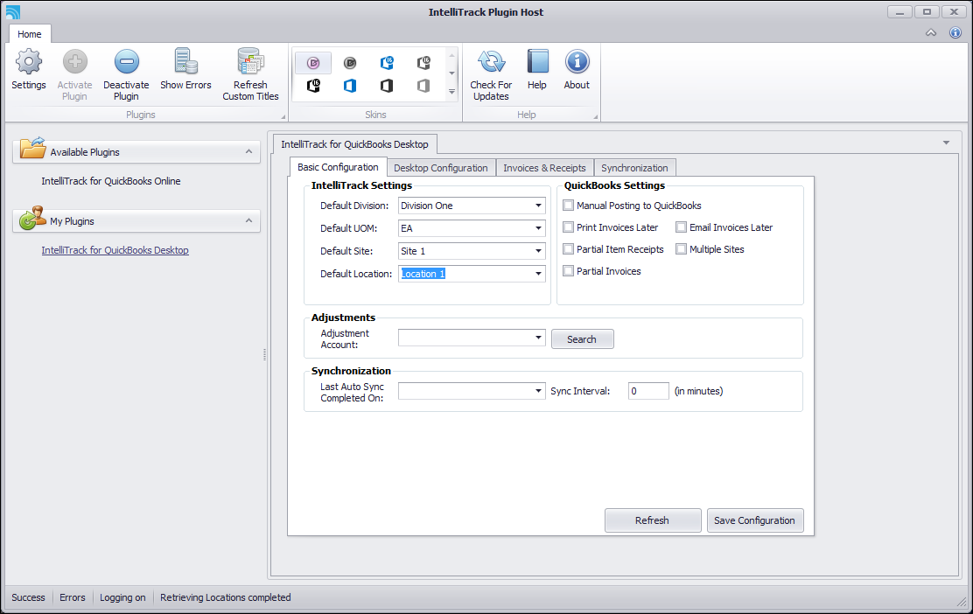Click the Help group dialog launcher
This screenshot has height=614, width=973.
[x=596, y=116]
